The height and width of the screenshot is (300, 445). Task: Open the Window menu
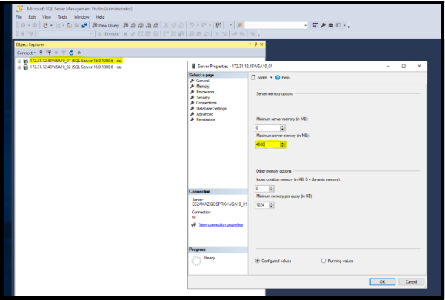81,17
